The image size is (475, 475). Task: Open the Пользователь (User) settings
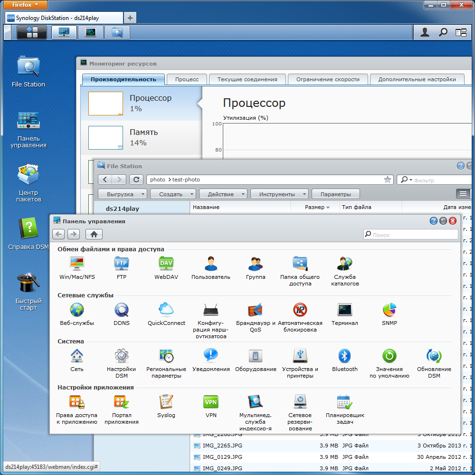(211, 268)
